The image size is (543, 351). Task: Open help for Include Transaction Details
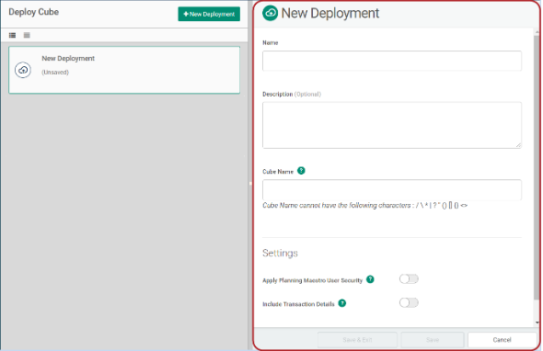342,303
